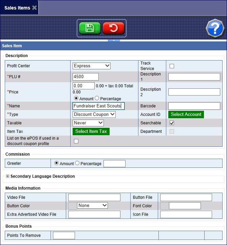Select Greeter commission Percentage radio
Image resolution: width=227 pixels, height=245 pixels.
coord(77,163)
